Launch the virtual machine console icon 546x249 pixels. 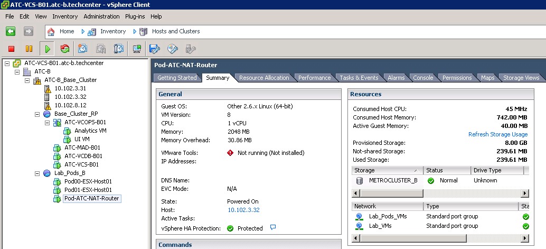pos(137,49)
